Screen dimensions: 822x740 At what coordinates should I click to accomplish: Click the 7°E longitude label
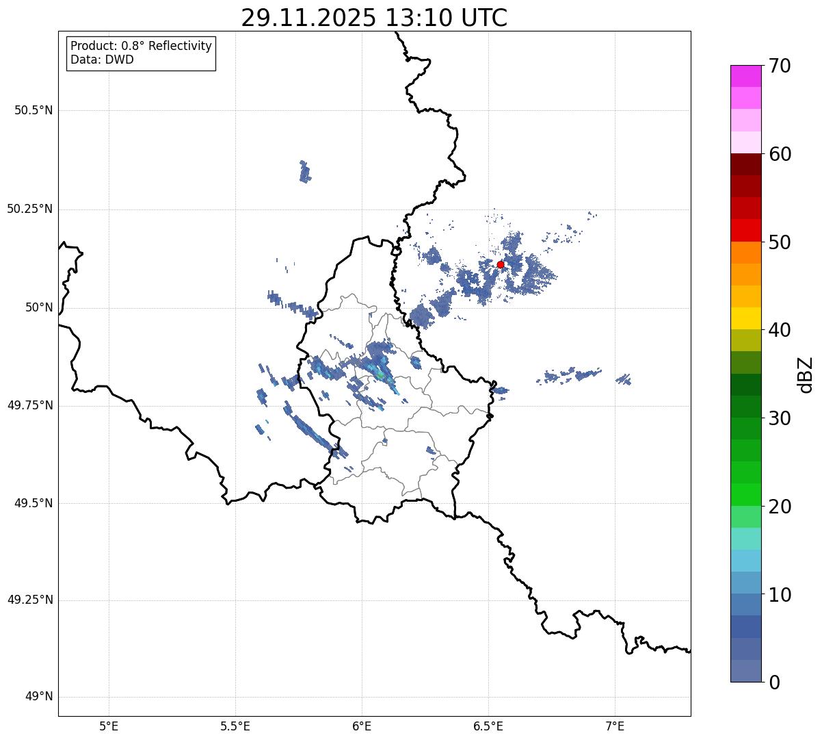pyautogui.click(x=615, y=726)
